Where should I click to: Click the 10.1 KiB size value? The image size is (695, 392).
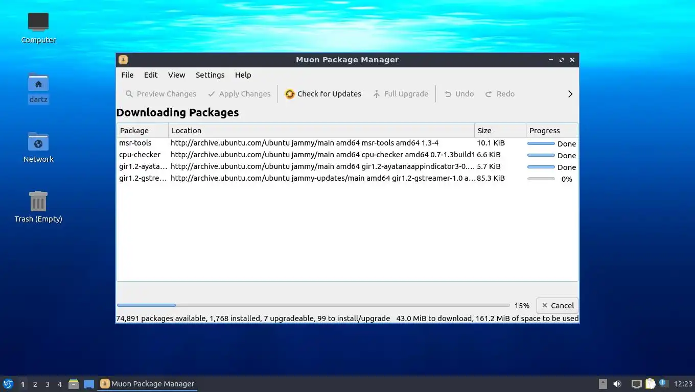491,143
